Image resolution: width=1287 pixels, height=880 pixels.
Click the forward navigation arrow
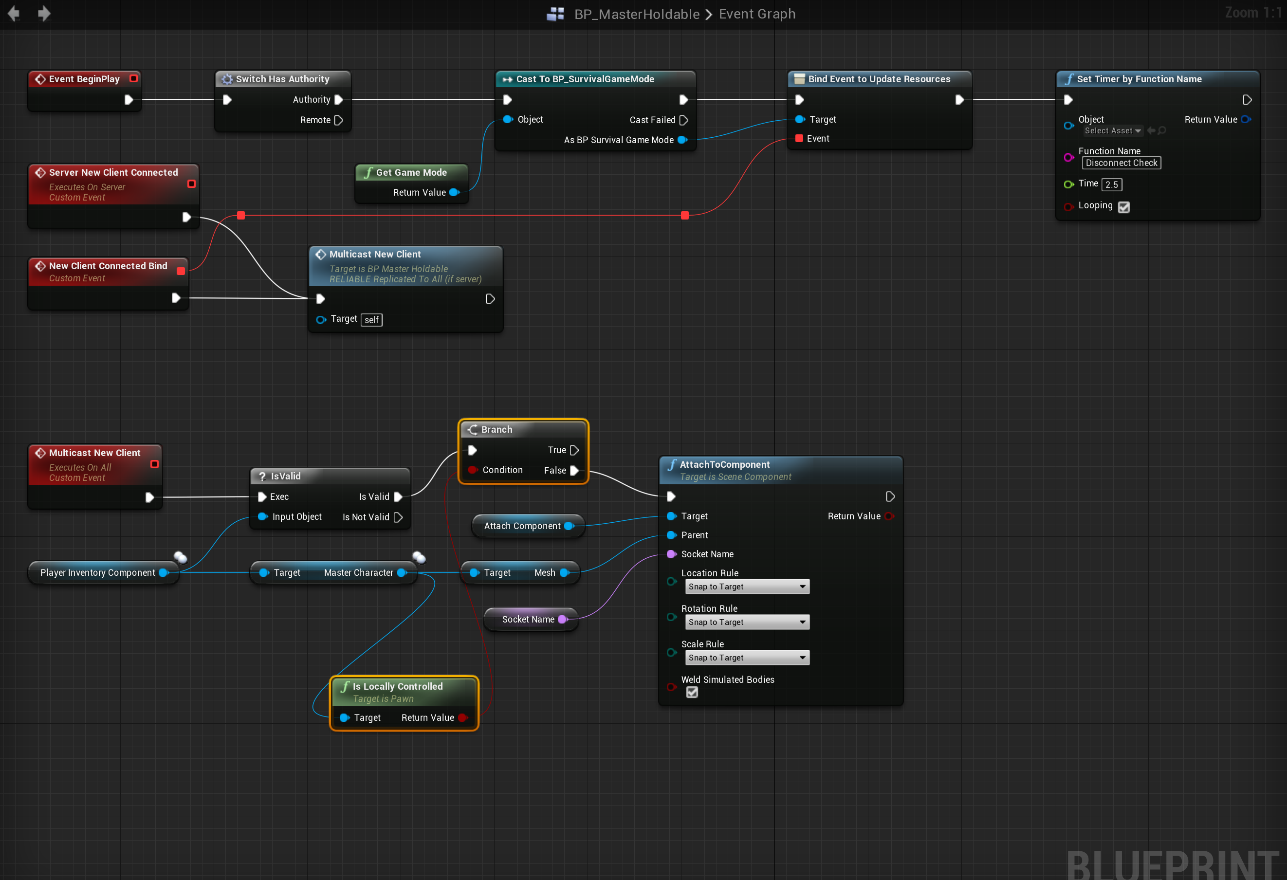click(44, 13)
